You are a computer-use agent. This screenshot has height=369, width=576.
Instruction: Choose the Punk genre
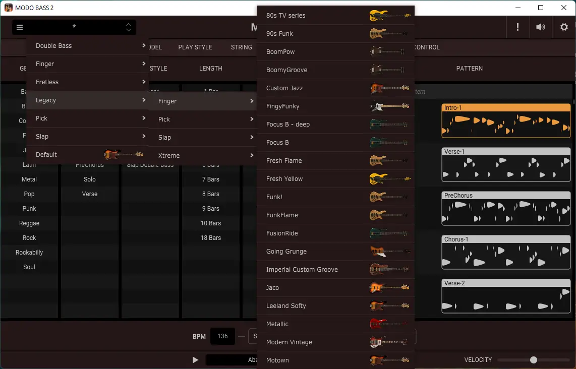tap(29, 209)
